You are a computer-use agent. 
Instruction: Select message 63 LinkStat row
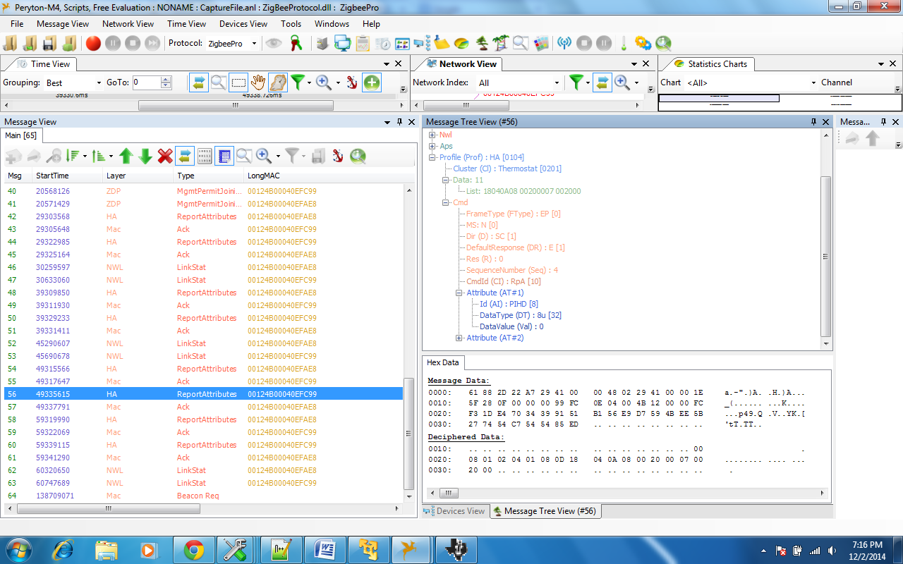204,483
